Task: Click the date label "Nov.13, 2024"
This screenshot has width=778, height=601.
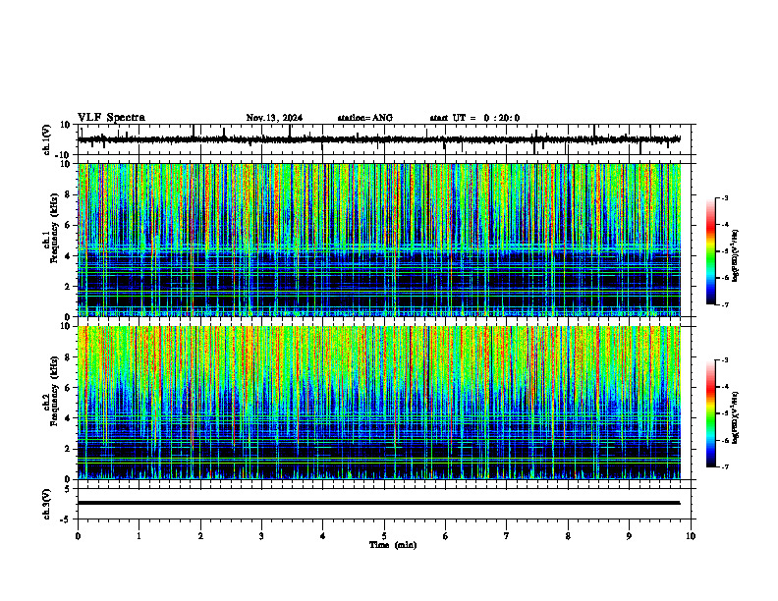Action: (x=274, y=118)
